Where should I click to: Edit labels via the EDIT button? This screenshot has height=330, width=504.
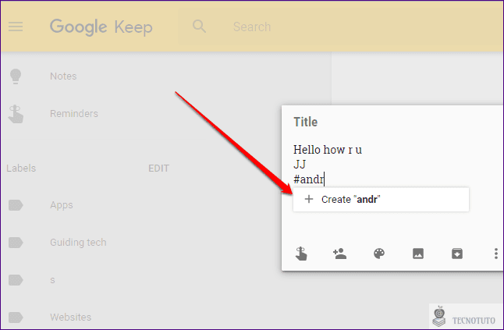pos(158,168)
